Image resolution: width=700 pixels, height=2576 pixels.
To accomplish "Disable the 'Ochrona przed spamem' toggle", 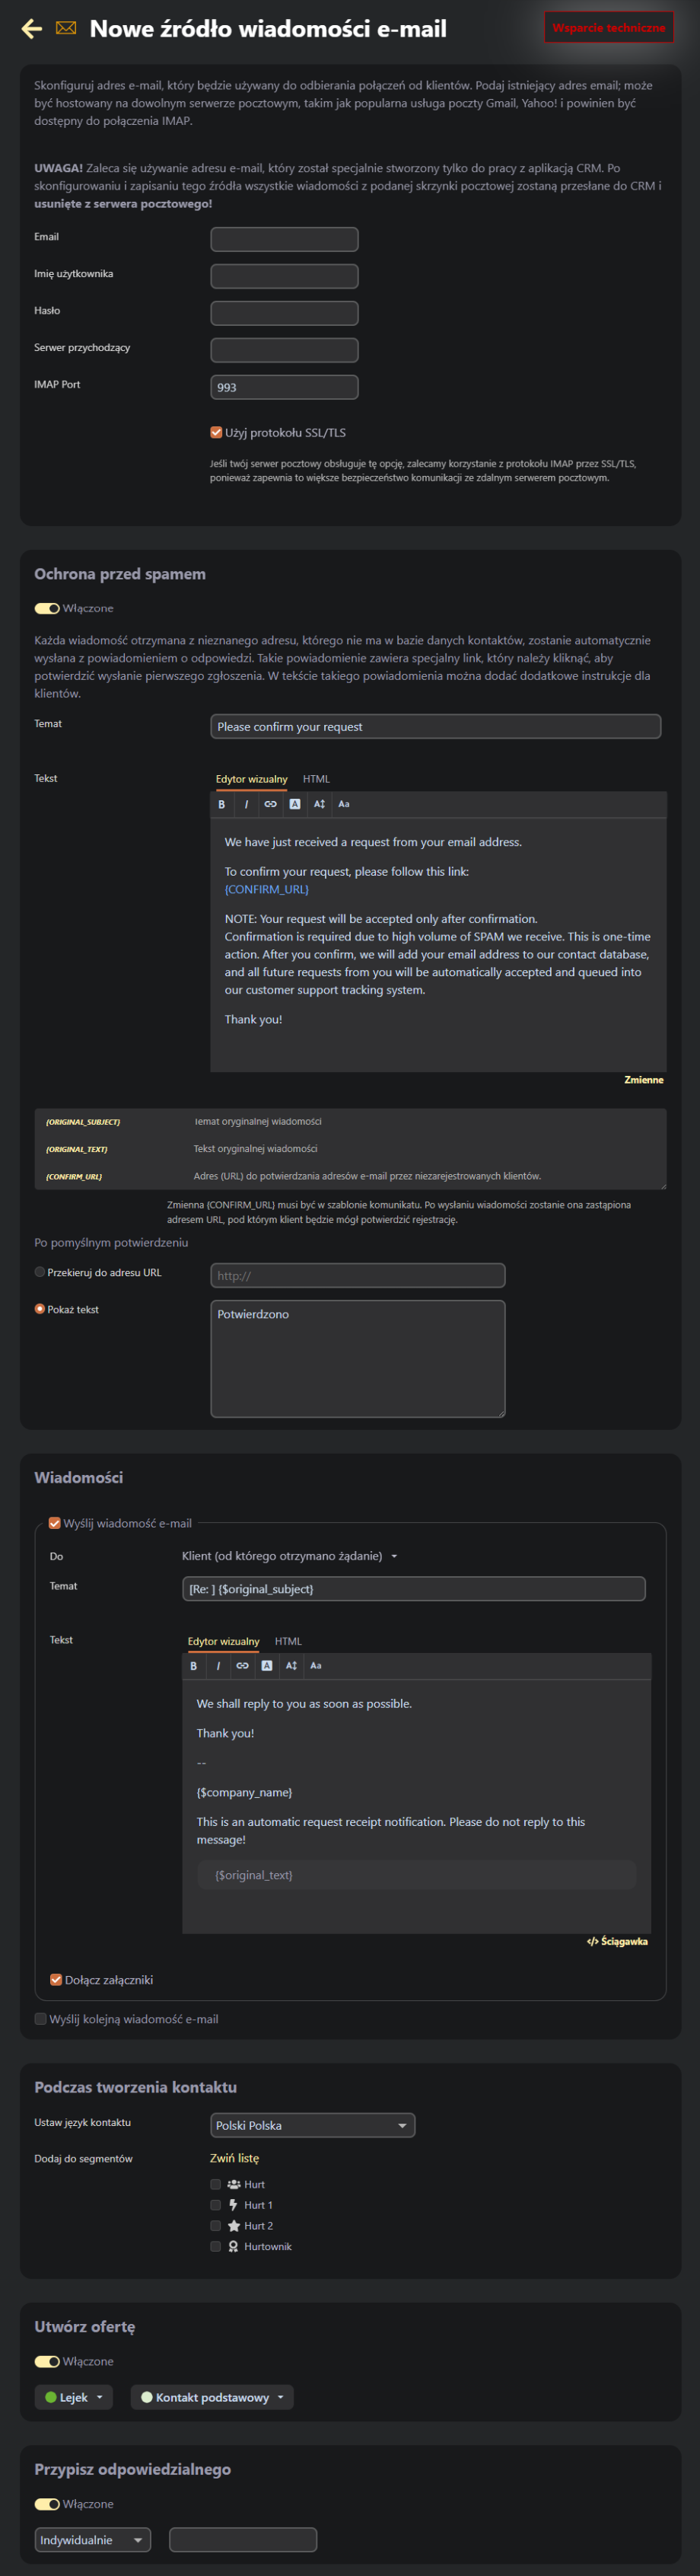I will (47, 608).
